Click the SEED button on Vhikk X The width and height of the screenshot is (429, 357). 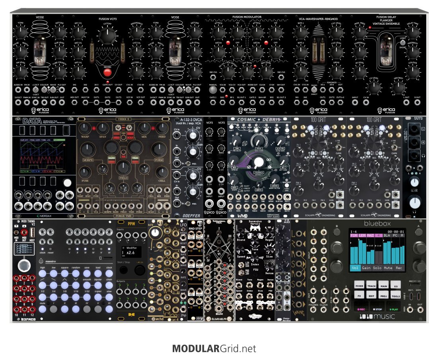(x=116, y=136)
